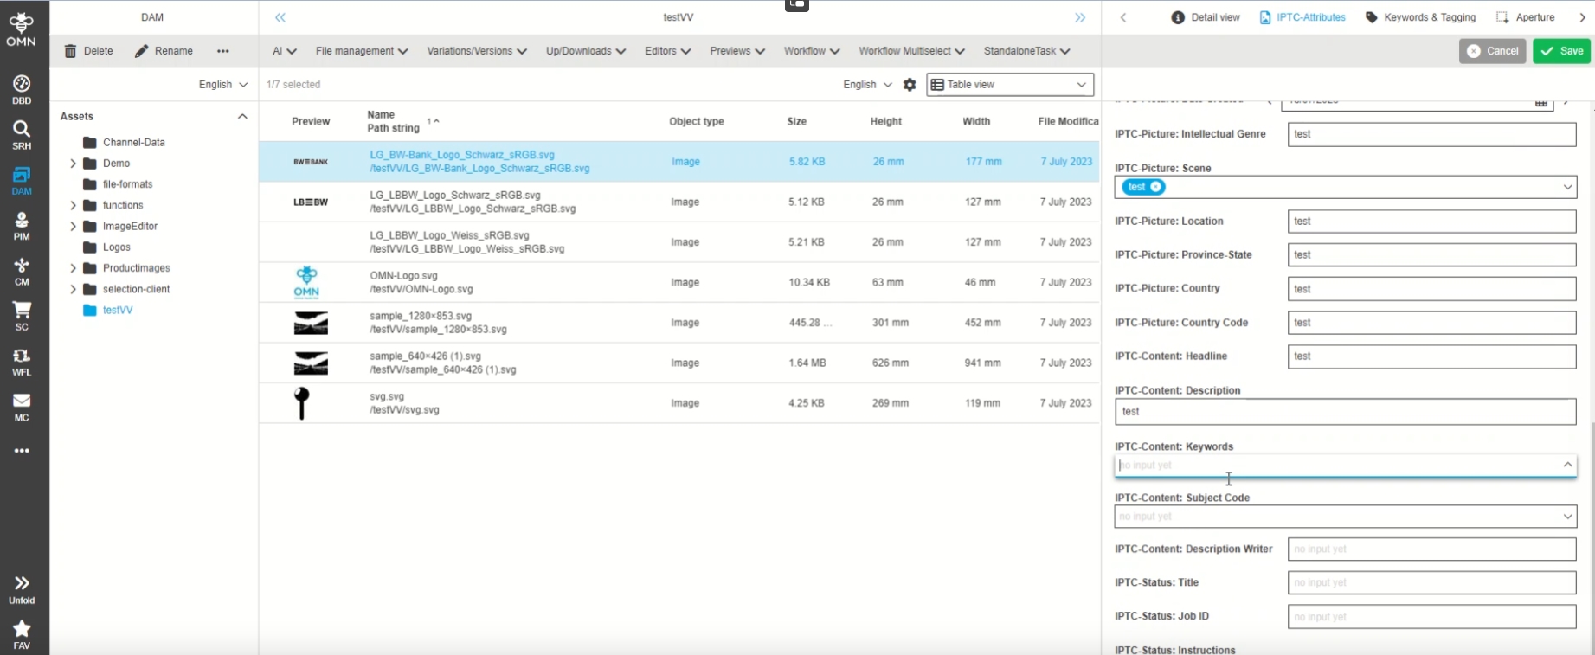Remove the 'test' tag from Scene field
Image resolution: width=1595 pixels, height=655 pixels.
pyautogui.click(x=1156, y=187)
